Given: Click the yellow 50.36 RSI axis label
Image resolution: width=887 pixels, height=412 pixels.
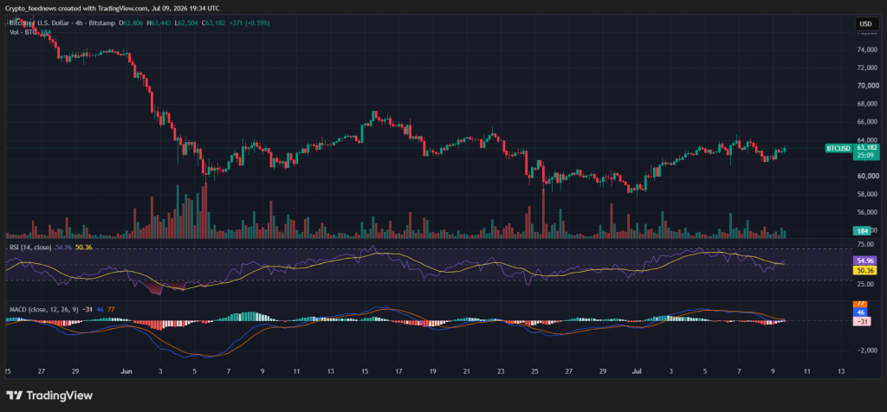Looking at the screenshot, I should click(x=866, y=270).
